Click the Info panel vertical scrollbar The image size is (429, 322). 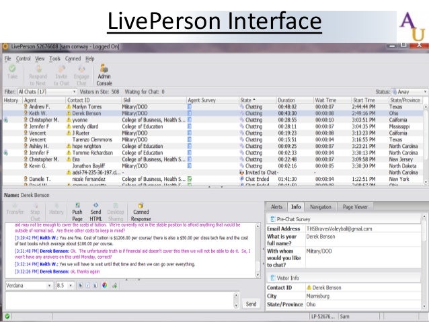(424, 261)
